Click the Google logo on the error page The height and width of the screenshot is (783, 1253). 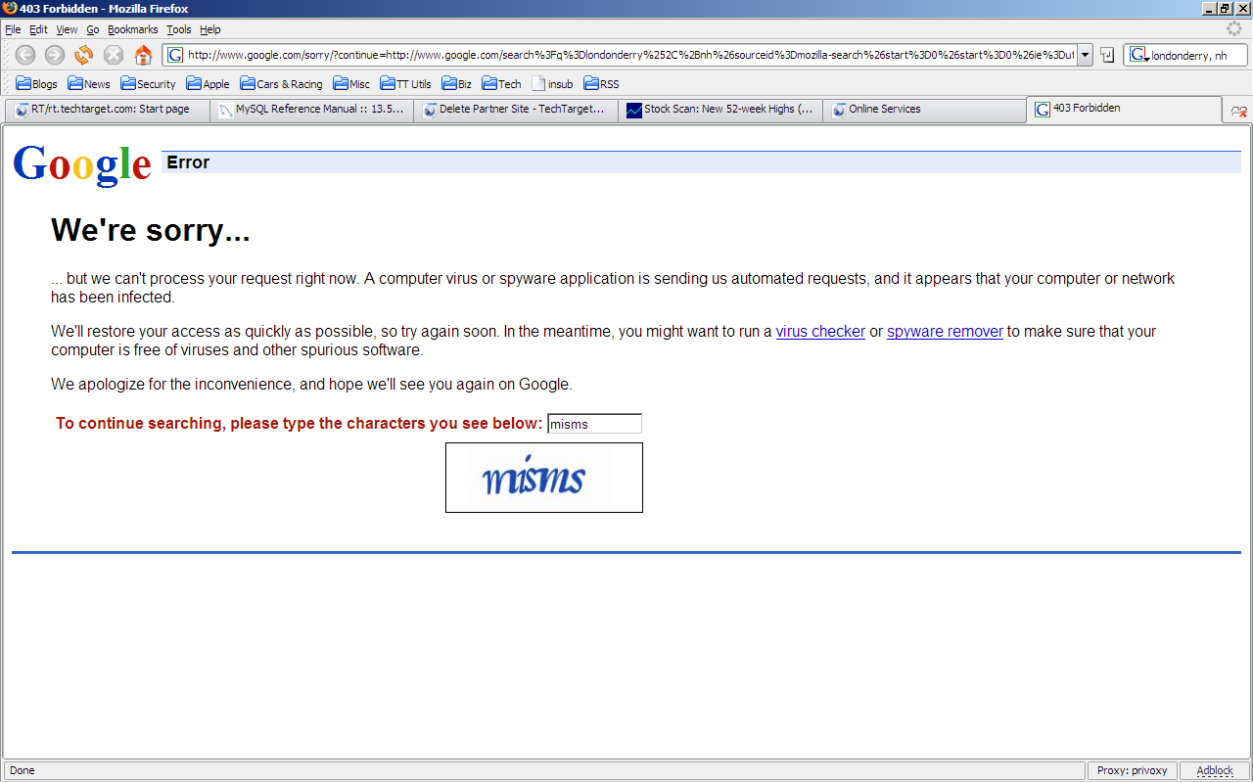[x=82, y=164]
